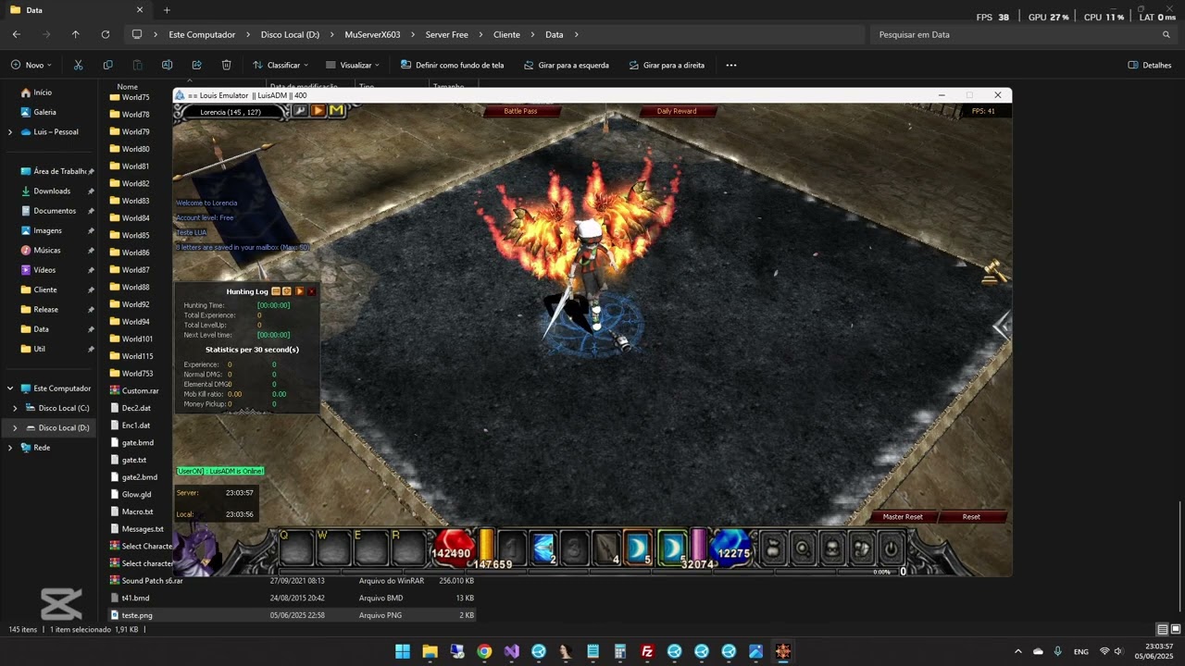Click the Cut scissors icon in Explorer
The width and height of the screenshot is (1185, 666).
coord(79,66)
